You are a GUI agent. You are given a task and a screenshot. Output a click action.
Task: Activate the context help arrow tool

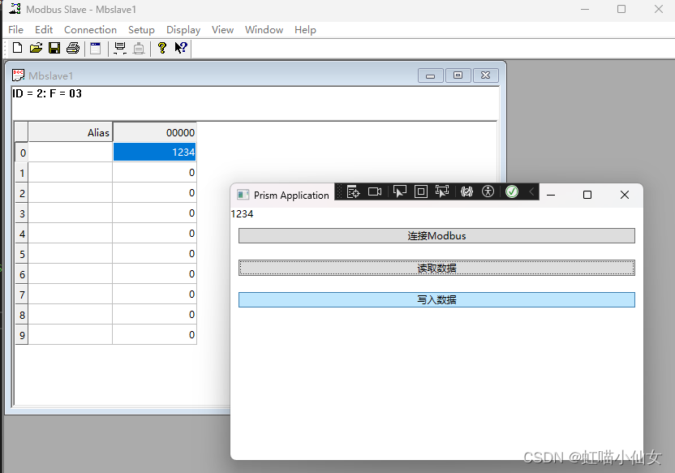pyautogui.click(x=180, y=48)
